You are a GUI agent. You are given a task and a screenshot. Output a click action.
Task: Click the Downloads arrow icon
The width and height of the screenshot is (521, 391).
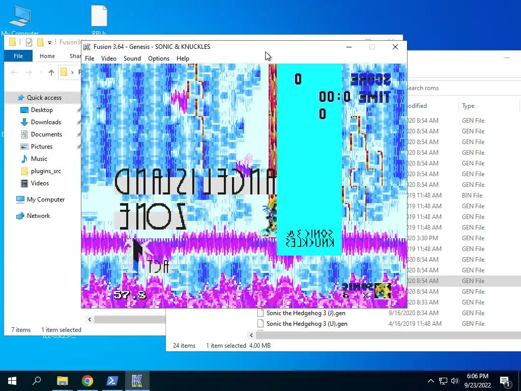click(x=24, y=122)
